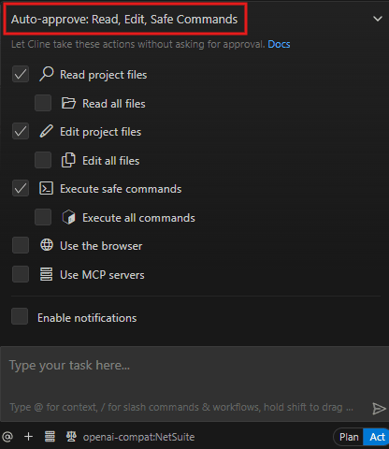Click the globe icon beside Use the browser
Screen dimensions: 389x449
tap(47, 245)
